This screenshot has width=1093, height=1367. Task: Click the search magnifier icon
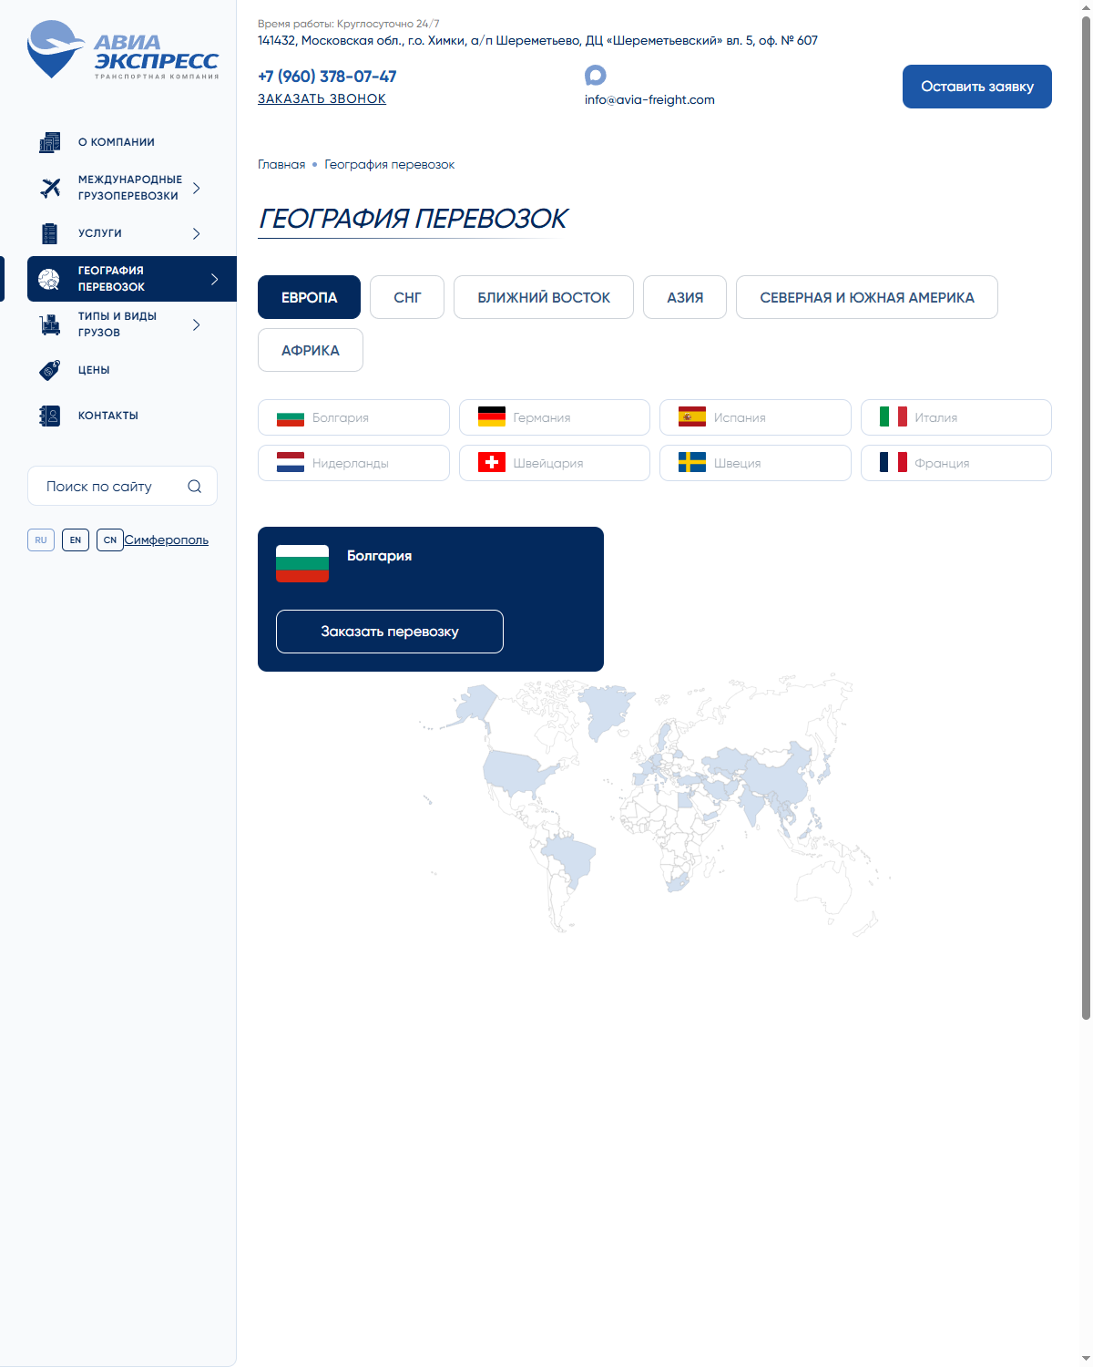tap(194, 487)
